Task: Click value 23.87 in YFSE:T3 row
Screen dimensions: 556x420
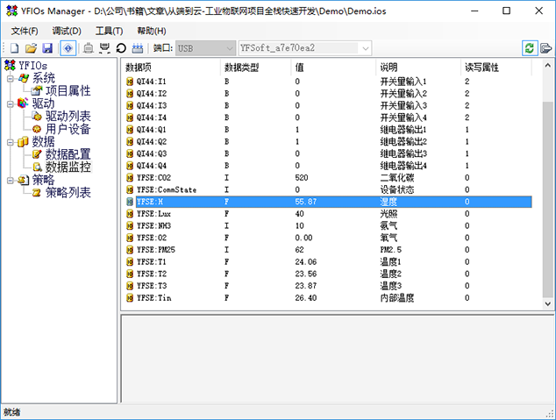Action: 306,286
